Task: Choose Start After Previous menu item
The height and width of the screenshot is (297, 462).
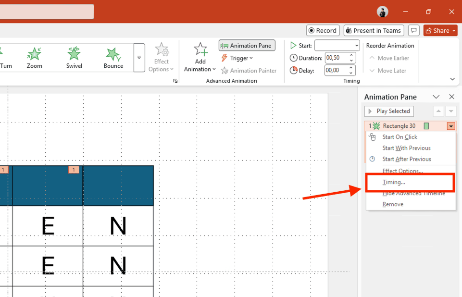Action: (411, 159)
